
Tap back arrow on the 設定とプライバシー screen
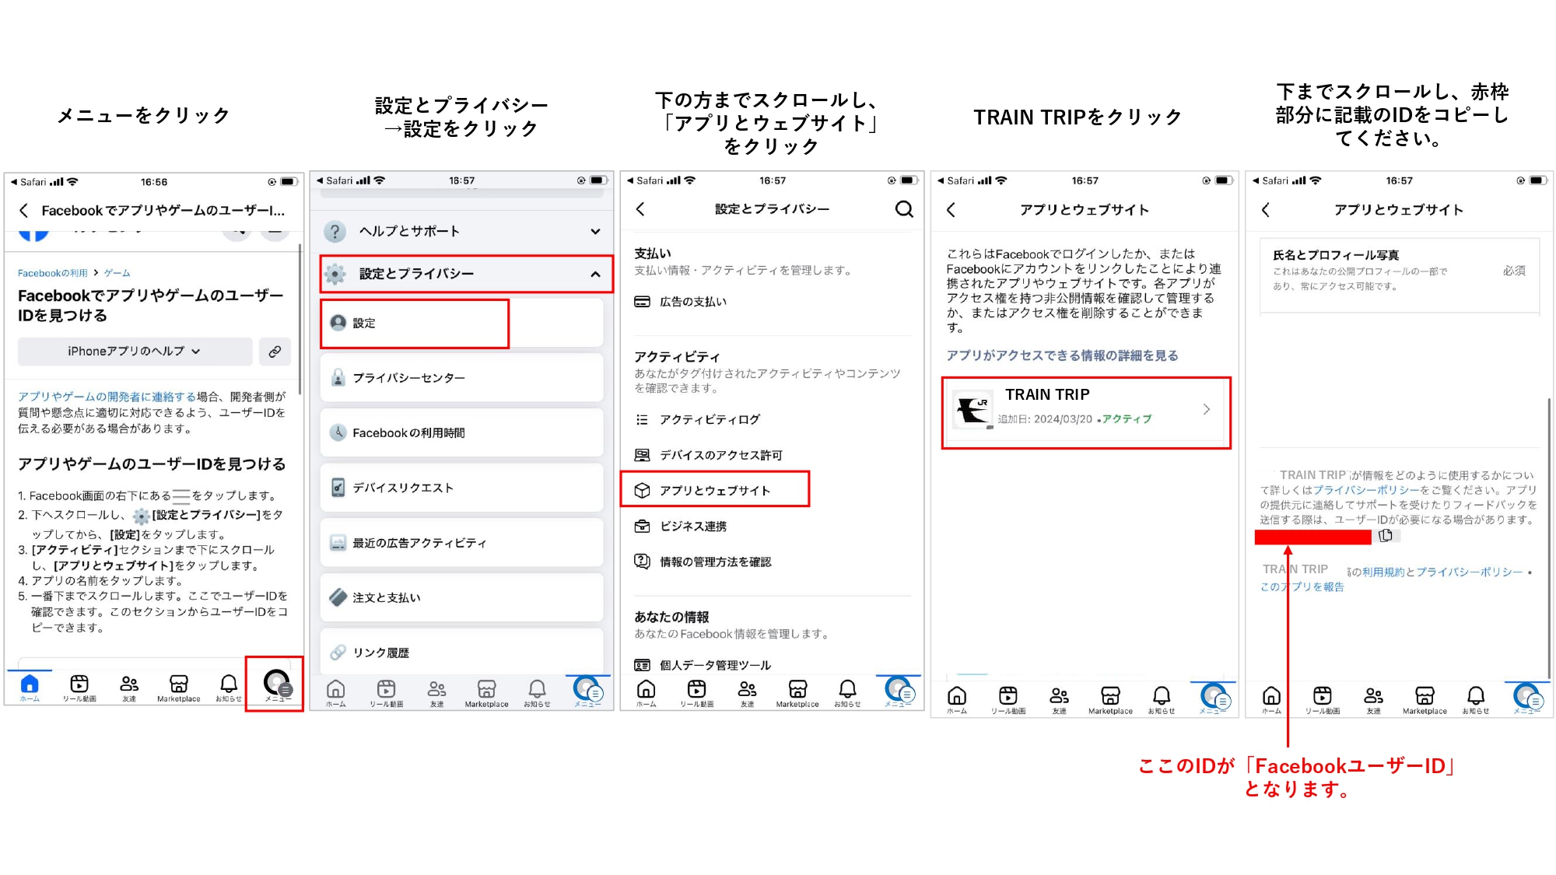641,209
